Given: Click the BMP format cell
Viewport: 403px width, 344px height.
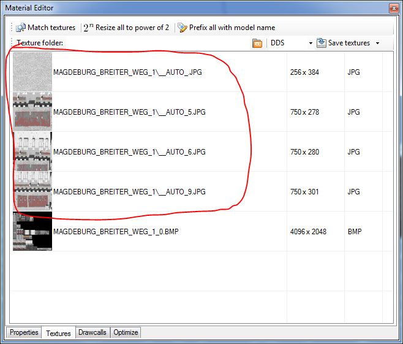Looking at the screenshot, I should 355,231.
